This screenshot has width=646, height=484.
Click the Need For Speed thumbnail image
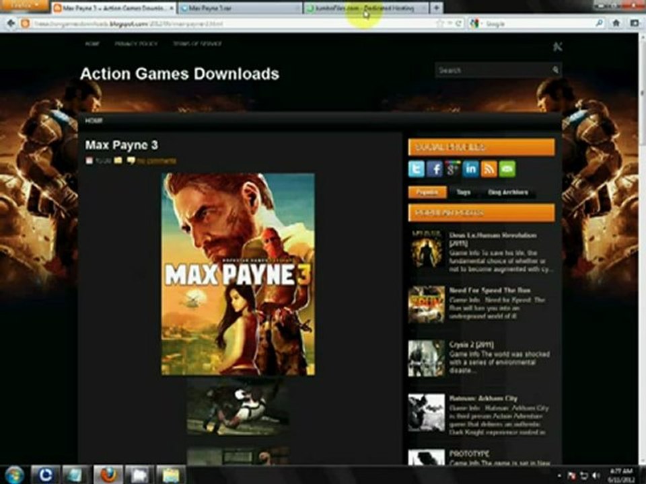click(x=427, y=304)
